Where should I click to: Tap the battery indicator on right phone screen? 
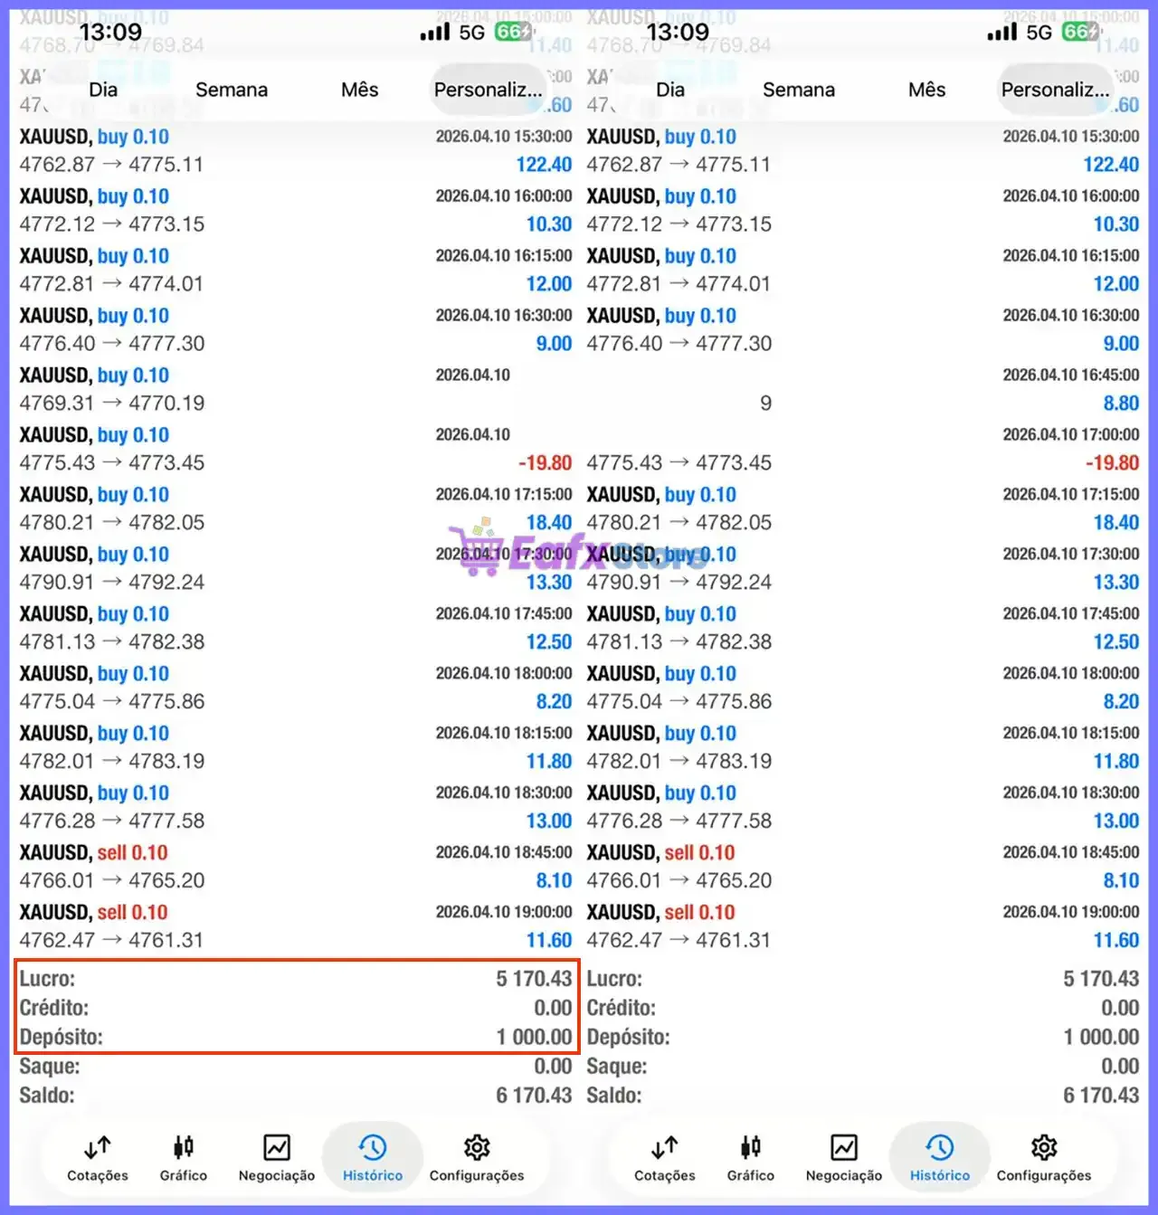coord(1080,32)
